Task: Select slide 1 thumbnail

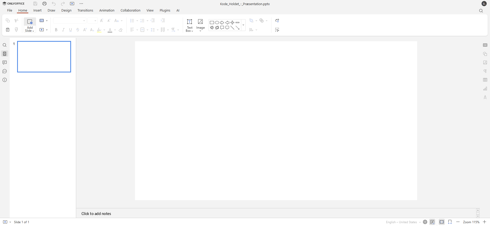Action: pyautogui.click(x=44, y=57)
